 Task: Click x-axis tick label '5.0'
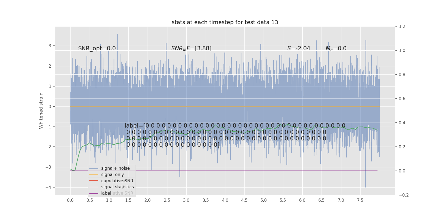click(x=263, y=200)
